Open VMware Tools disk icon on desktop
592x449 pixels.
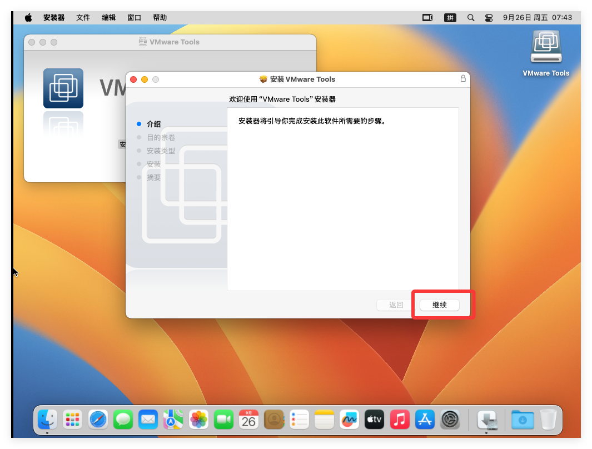(x=546, y=48)
